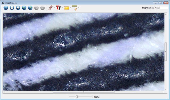Close the Image Preview window

click(166, 3)
